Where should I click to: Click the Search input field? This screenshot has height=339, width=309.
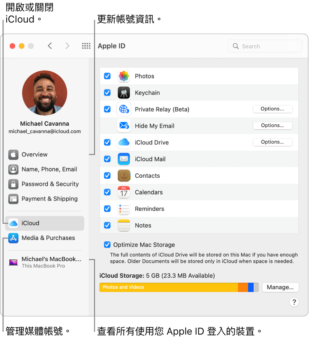click(265, 46)
